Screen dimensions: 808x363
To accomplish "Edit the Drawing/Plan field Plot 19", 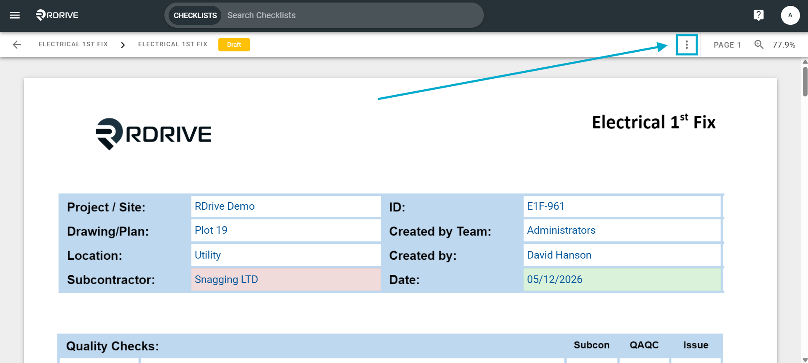I will 286,230.
